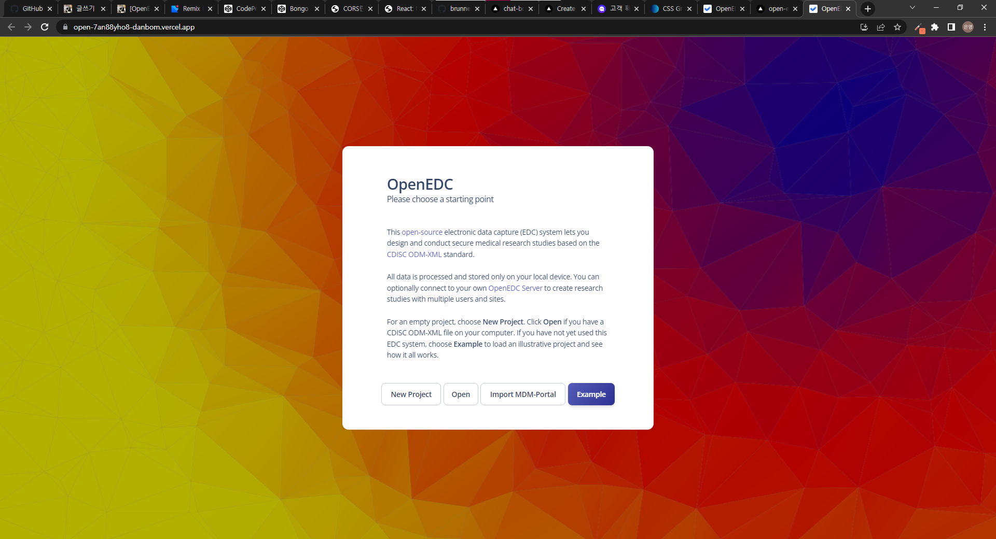This screenshot has width=996, height=539.
Task: Toggle the browser side panel
Action: pyautogui.click(x=951, y=27)
